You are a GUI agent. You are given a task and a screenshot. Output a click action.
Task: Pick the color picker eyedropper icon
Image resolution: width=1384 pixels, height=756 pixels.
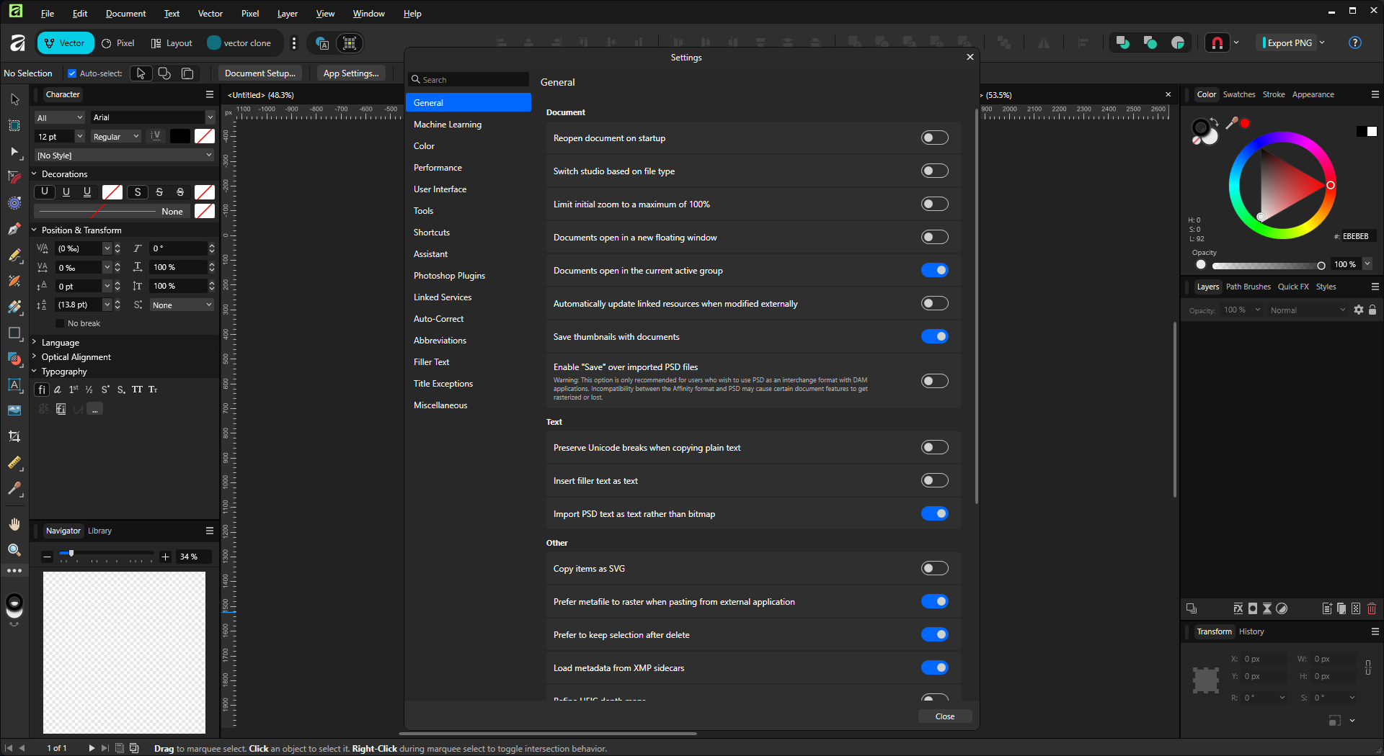tap(1232, 123)
